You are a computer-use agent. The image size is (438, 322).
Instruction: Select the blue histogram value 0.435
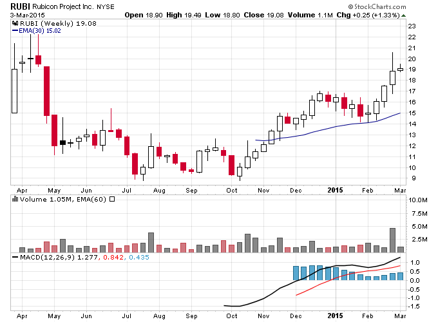[139, 257]
